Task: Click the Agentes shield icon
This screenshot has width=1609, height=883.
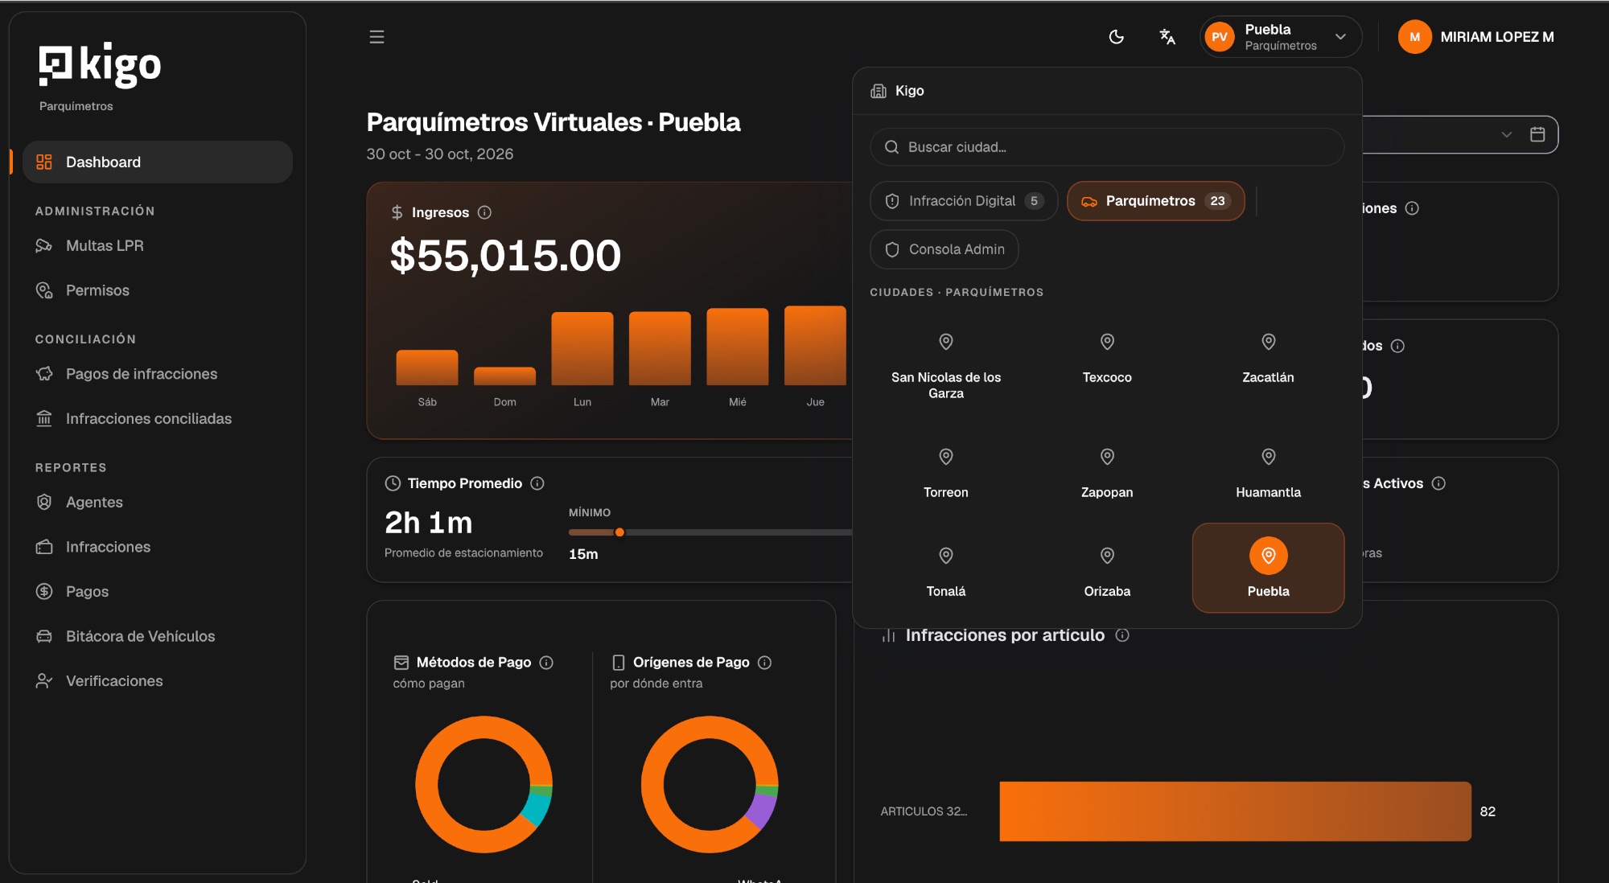Action: coord(44,503)
